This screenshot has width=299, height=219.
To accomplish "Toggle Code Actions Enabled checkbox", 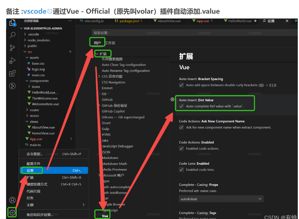I will (181, 148).
